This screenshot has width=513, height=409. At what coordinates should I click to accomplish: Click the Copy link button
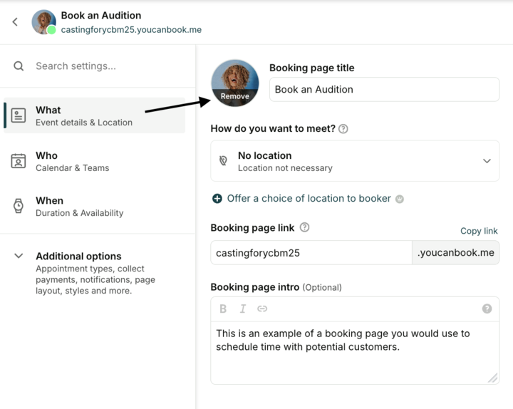[479, 231]
